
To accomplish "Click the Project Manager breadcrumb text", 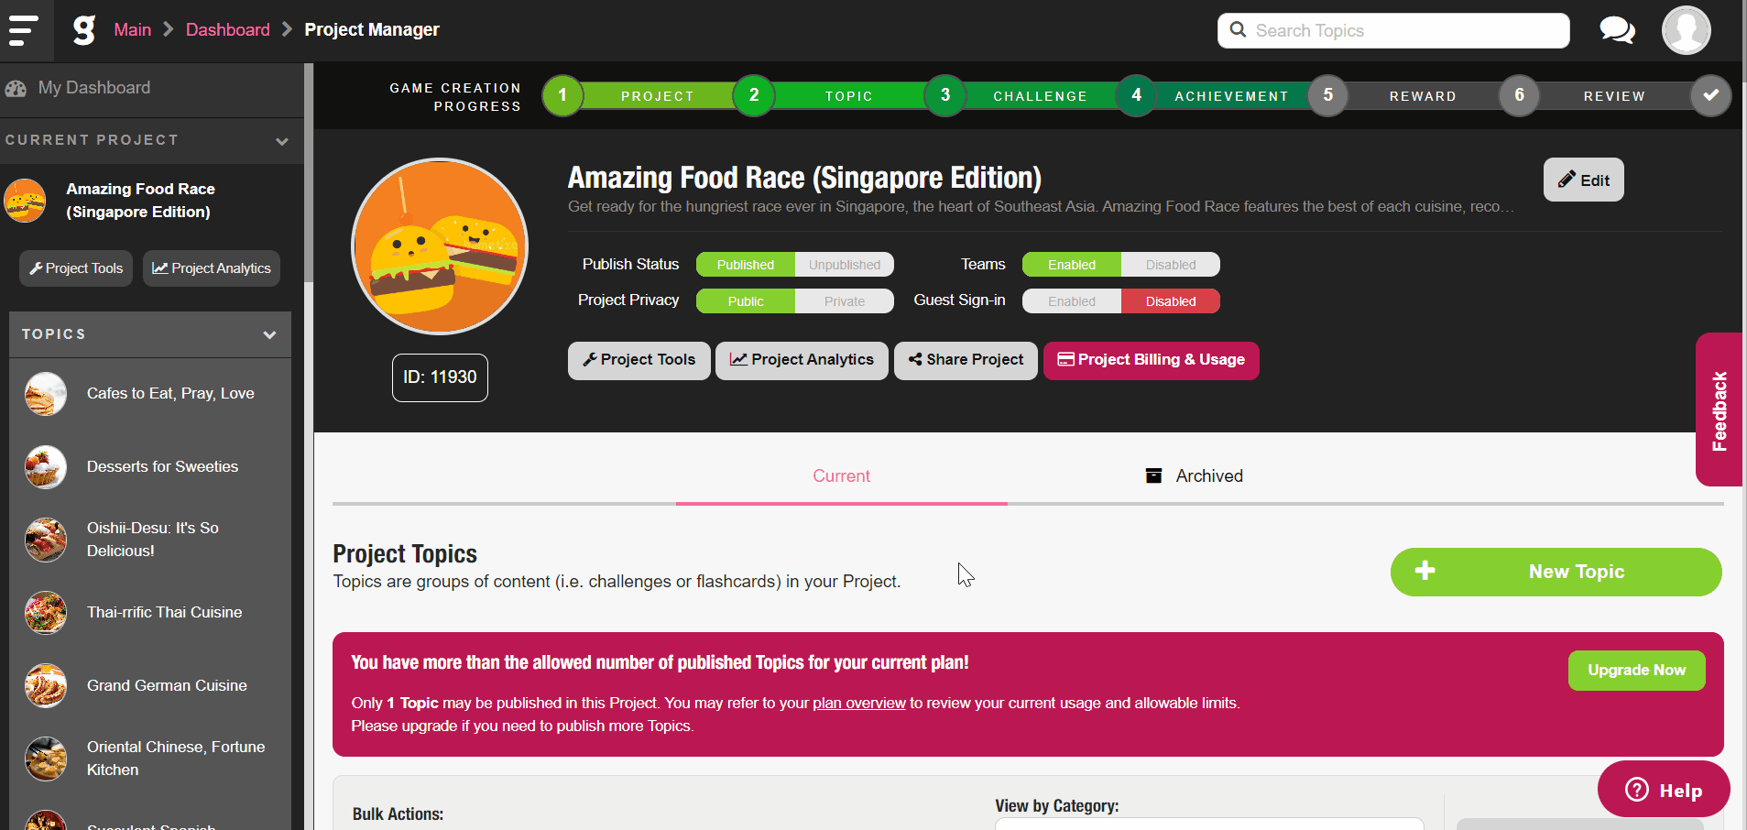I will coord(372,29).
